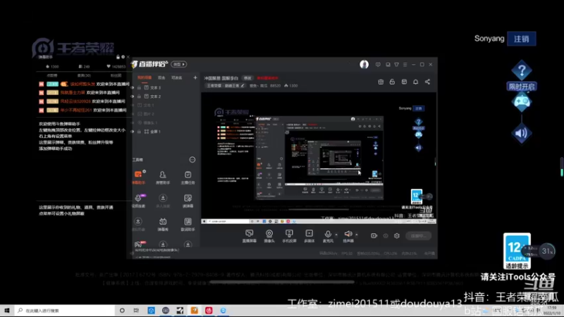Viewport: 564px width, 317px height.
Task: Expand speaker options arrow
Action: click(357, 235)
